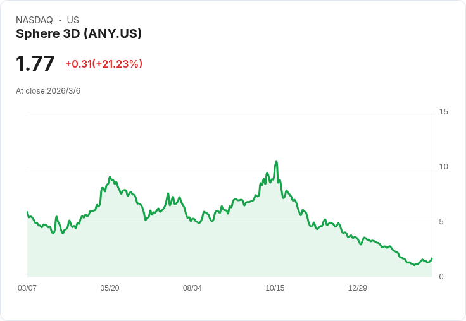Click the 0 y-axis value label
Screen dimensions: 466x321
click(x=441, y=277)
